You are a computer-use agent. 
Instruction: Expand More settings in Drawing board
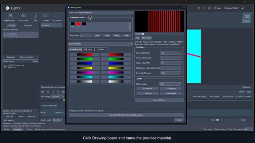159,100
